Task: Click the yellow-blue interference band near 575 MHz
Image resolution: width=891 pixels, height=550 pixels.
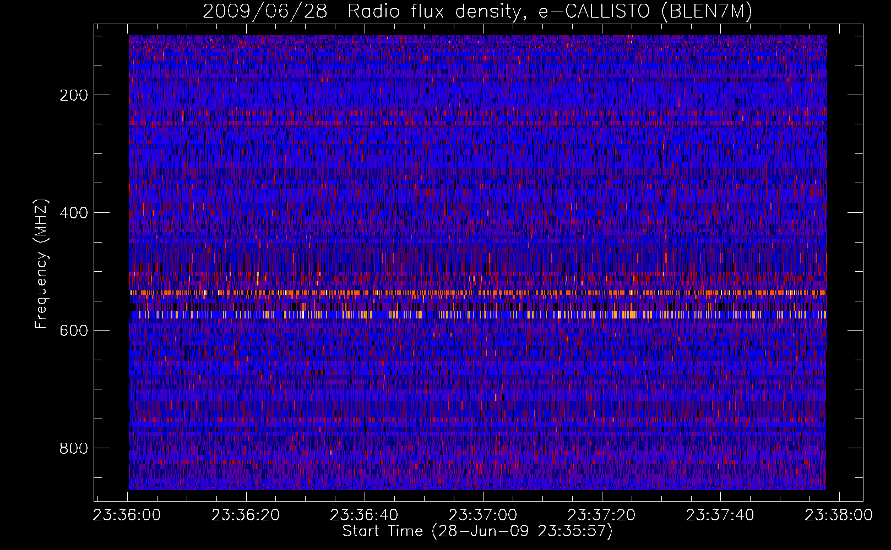Action: pyautogui.click(x=477, y=315)
